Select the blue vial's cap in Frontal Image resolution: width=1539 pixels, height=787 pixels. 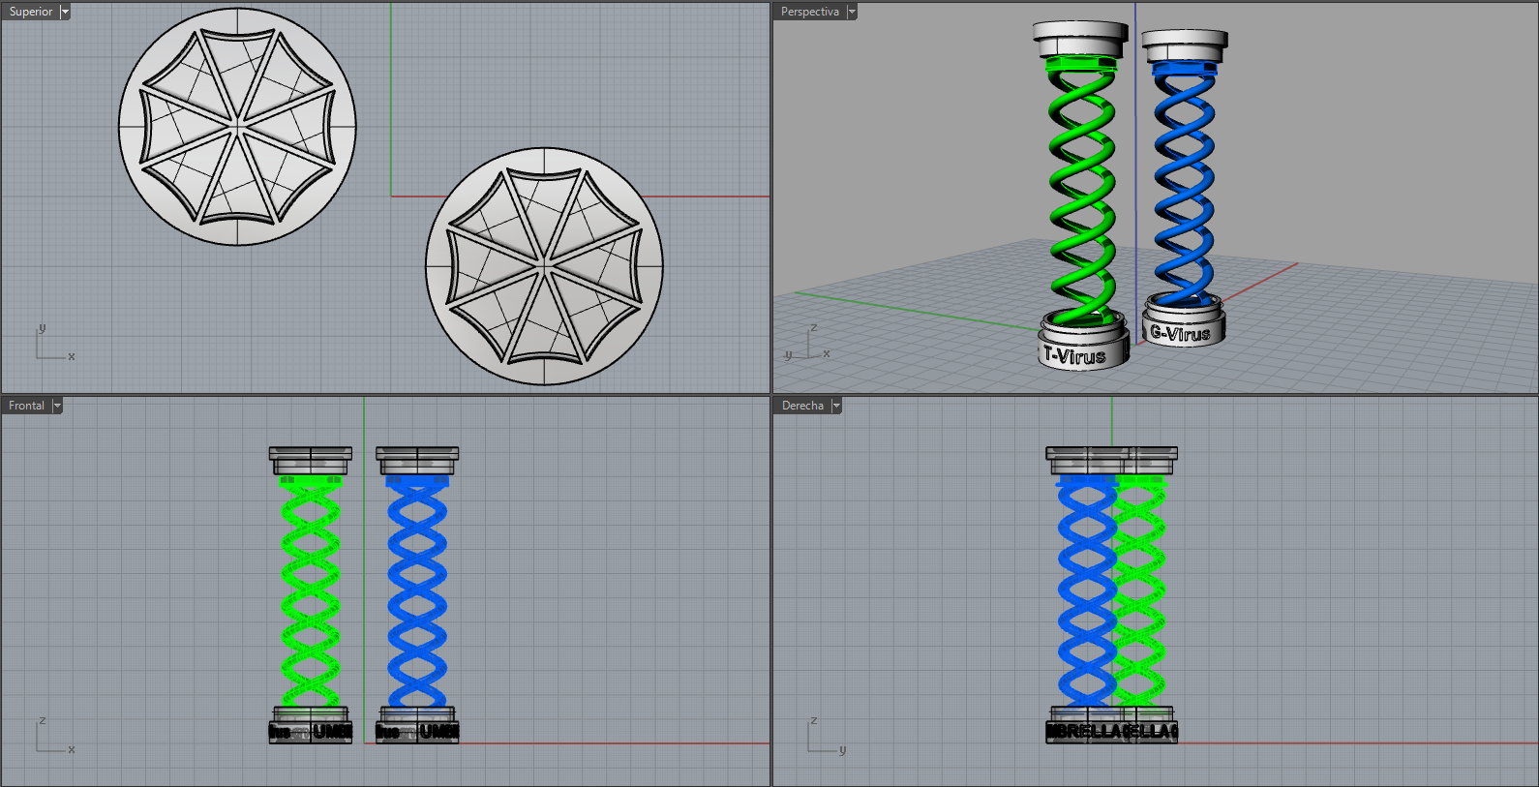tap(417, 461)
